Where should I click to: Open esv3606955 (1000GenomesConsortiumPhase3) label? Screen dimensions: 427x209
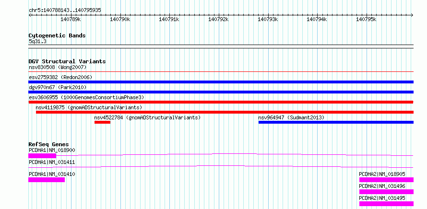pos(86,97)
